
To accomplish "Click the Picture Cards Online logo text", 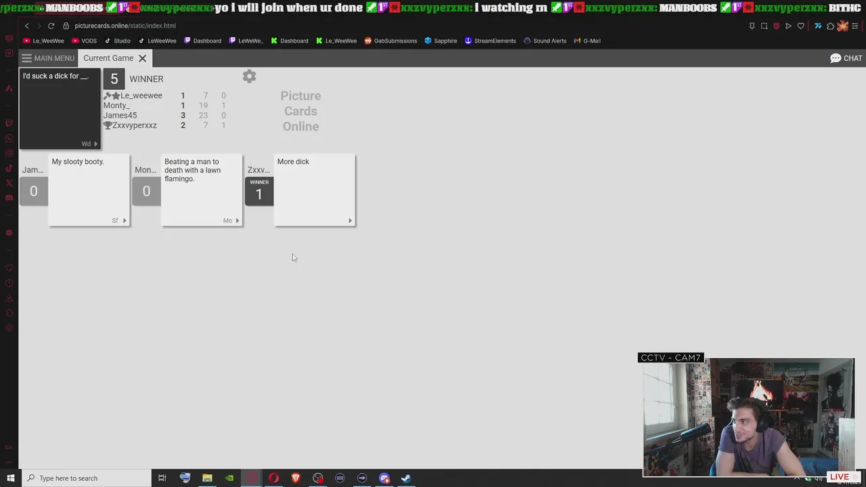I will pos(300,111).
